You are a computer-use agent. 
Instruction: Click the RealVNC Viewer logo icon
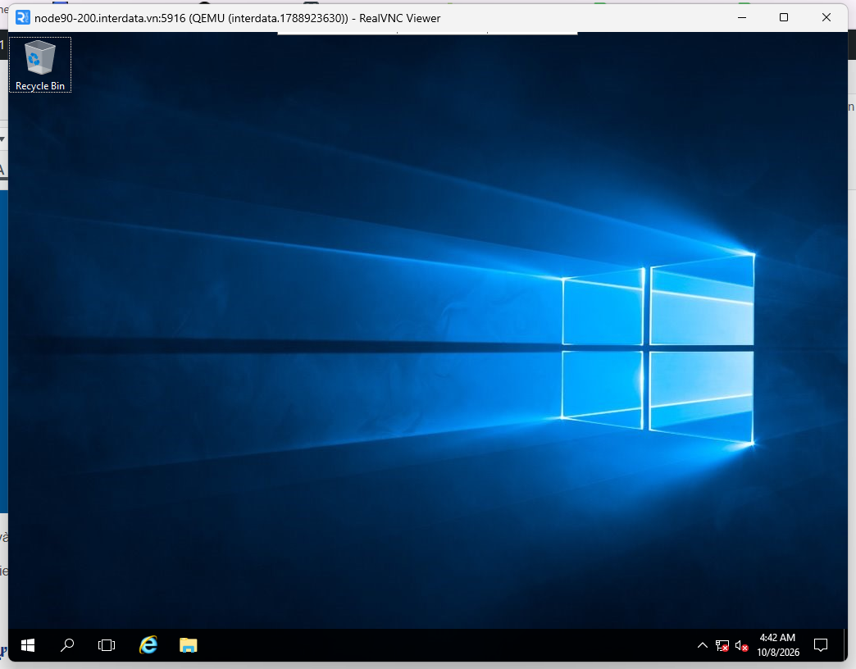[x=23, y=17]
